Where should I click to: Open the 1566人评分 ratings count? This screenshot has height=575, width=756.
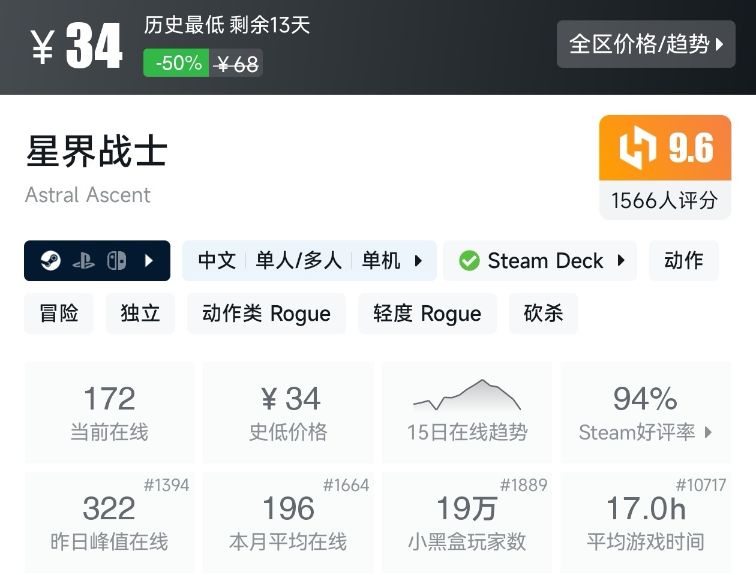[x=665, y=200]
